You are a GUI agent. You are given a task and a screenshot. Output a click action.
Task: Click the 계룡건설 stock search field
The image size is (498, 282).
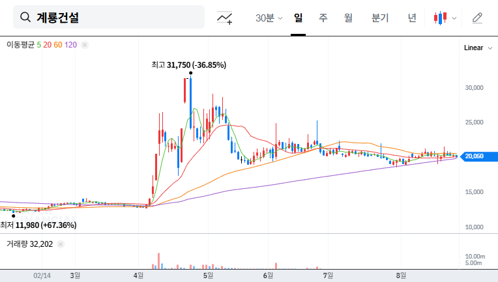[x=109, y=17]
